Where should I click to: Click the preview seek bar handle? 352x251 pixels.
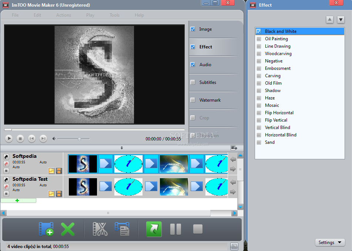pyautogui.click(x=8, y=129)
